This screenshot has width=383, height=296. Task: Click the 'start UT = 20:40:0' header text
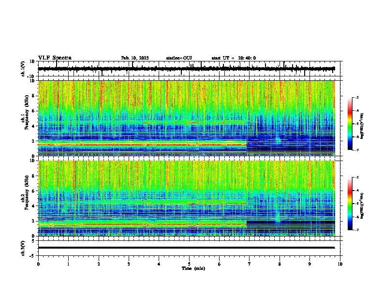coord(234,58)
